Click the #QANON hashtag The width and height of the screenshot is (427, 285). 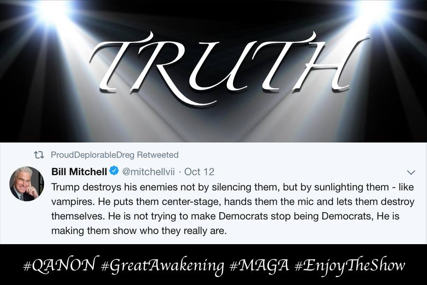[x=60, y=265]
